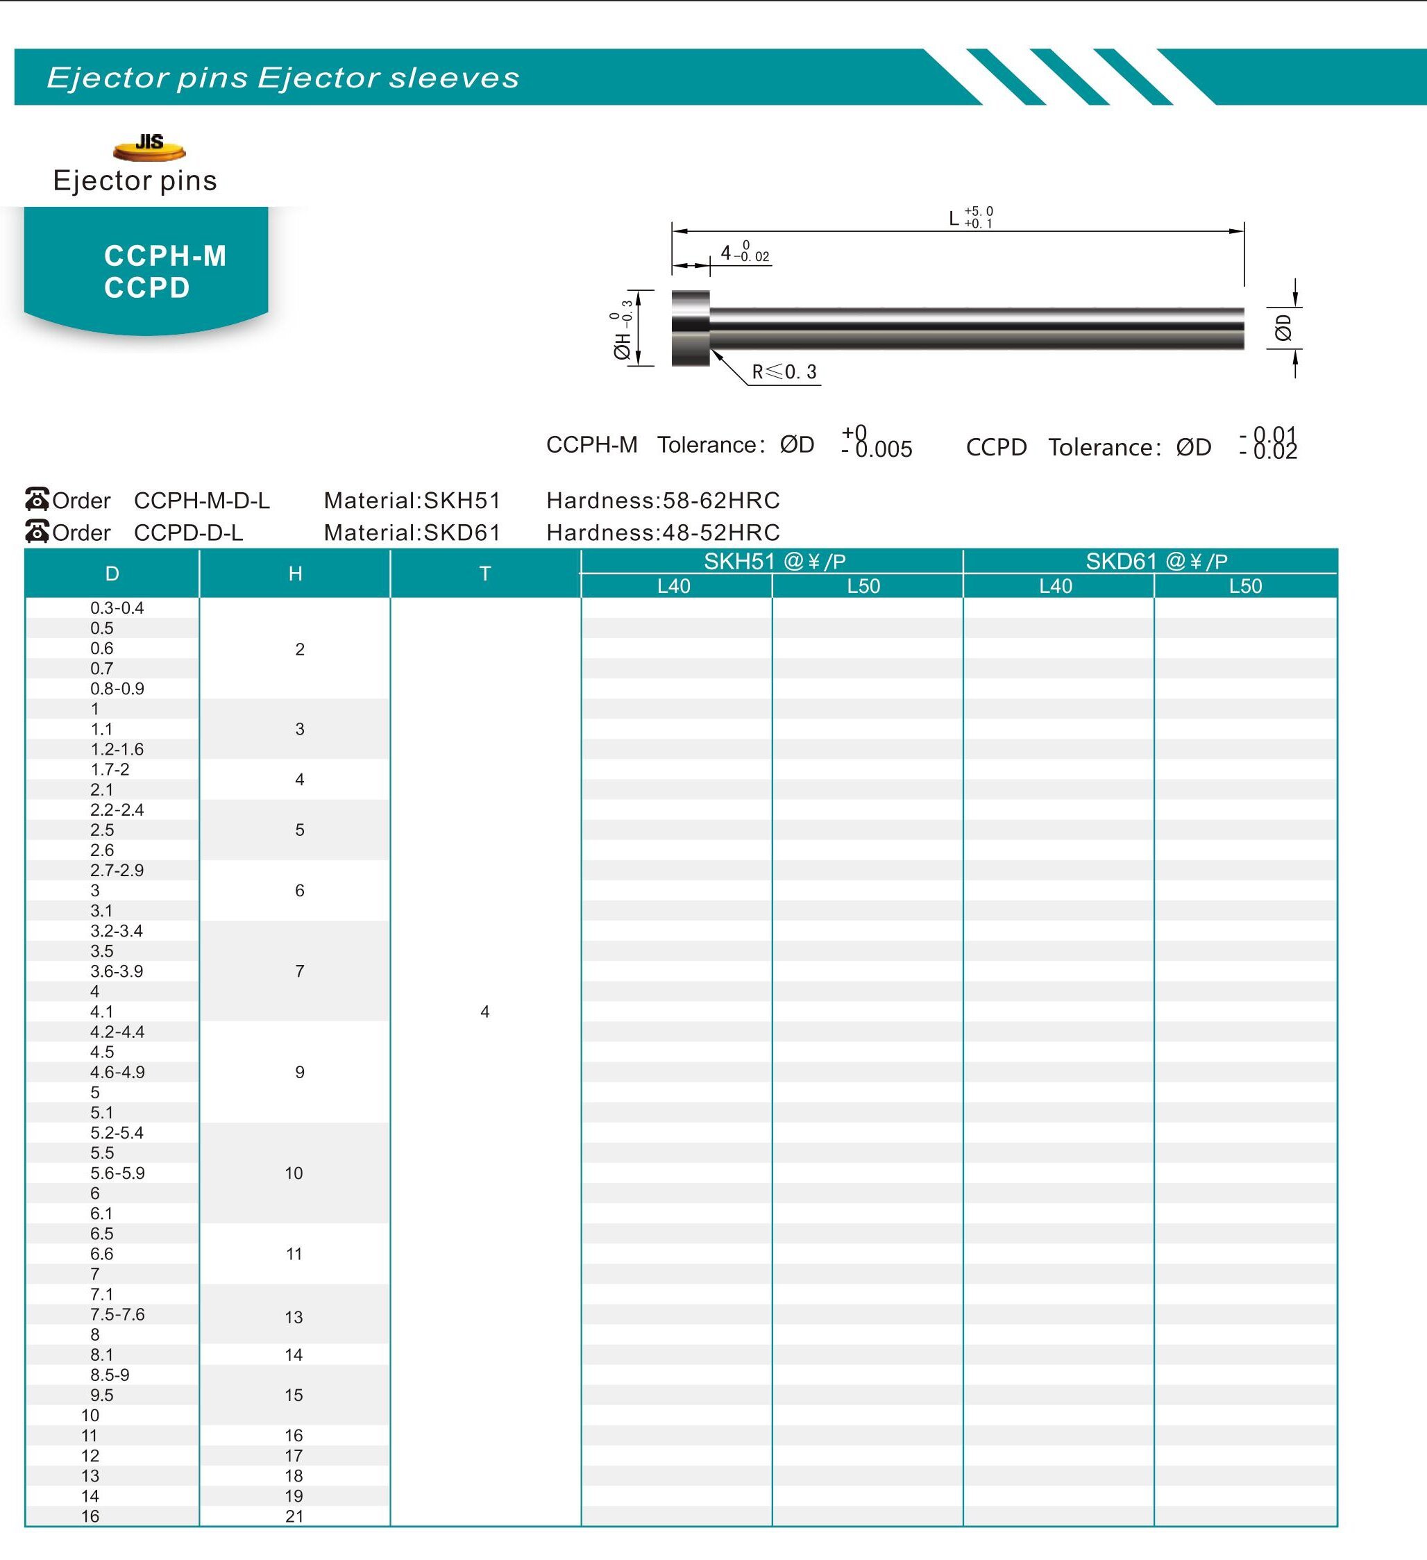Select the D value 5.2-5.4 row
Screen dimensions: 1427x1560
coord(117,1133)
